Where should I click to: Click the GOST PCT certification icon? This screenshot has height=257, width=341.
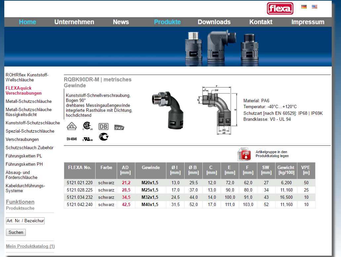[x=104, y=137]
